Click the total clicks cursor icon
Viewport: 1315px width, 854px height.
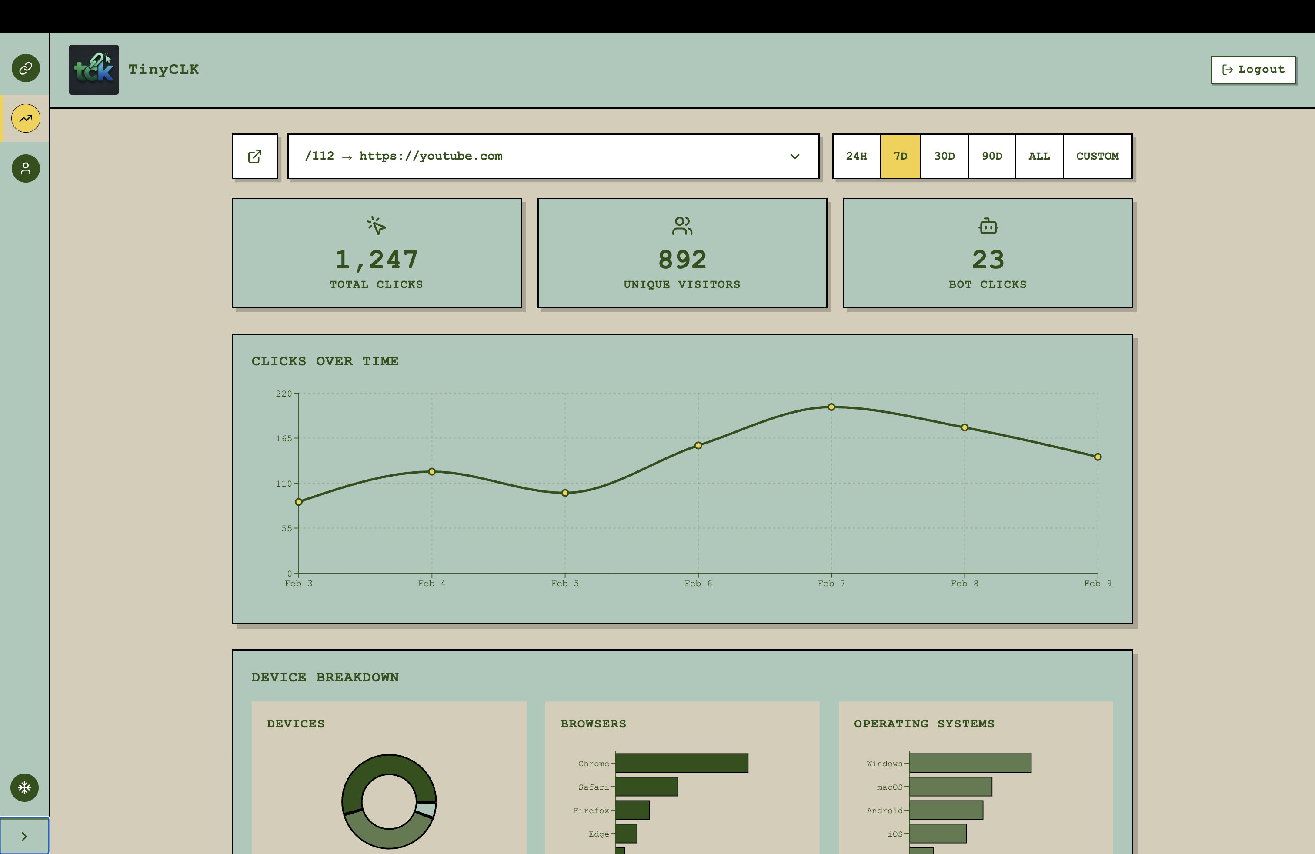[x=376, y=225]
